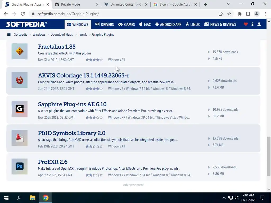
Task: Click '43.4 MB' size for AKVIS Coloriage
Action: tap(218, 87)
